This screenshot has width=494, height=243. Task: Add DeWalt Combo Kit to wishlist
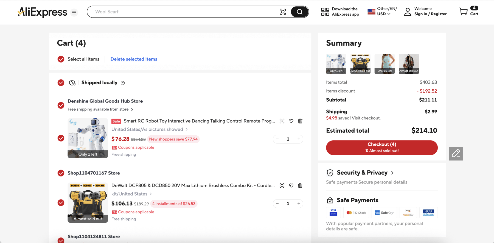click(x=291, y=185)
